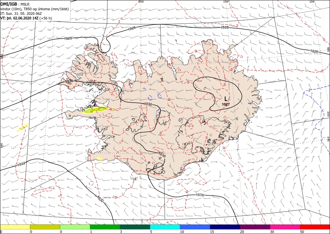This screenshot has height=234, width=330.
Task: Click the '30' legend scale value
Action: [x=272, y=232]
